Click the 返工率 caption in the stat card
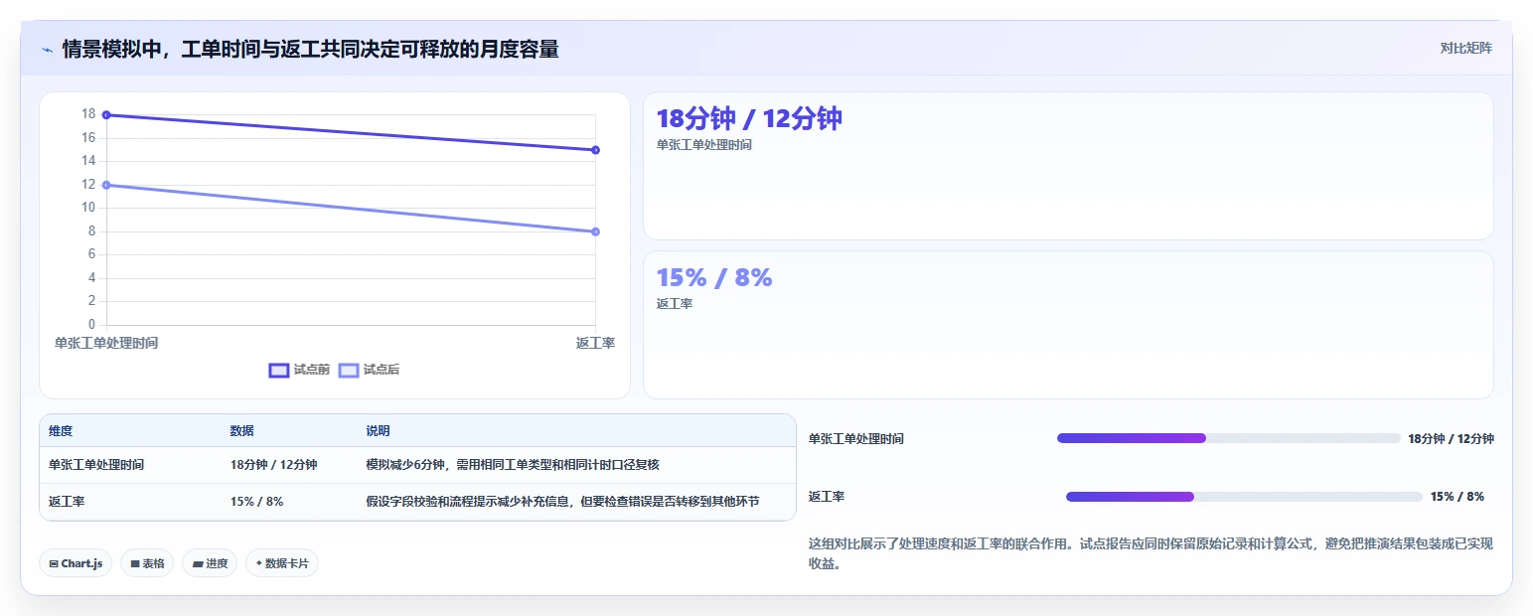This screenshot has height=616, width=1533. coord(675,304)
